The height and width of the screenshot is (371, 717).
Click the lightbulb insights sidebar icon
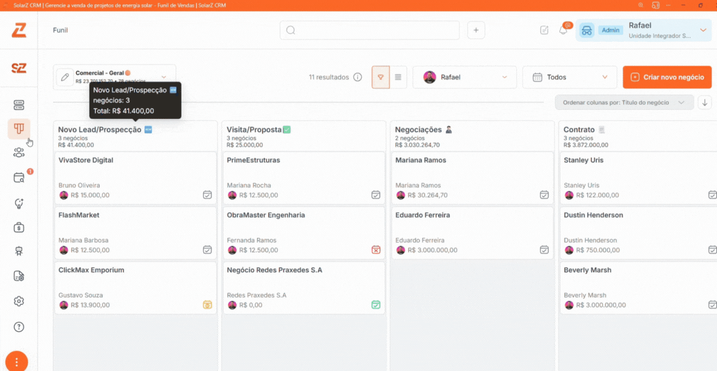point(19,203)
